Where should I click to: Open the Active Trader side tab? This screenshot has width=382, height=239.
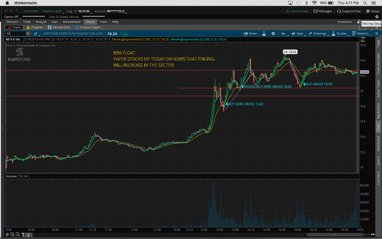point(379,89)
